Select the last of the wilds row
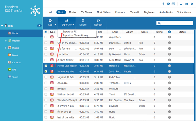The width and height of the screenshot is (196, 121). [x=118, y=117]
